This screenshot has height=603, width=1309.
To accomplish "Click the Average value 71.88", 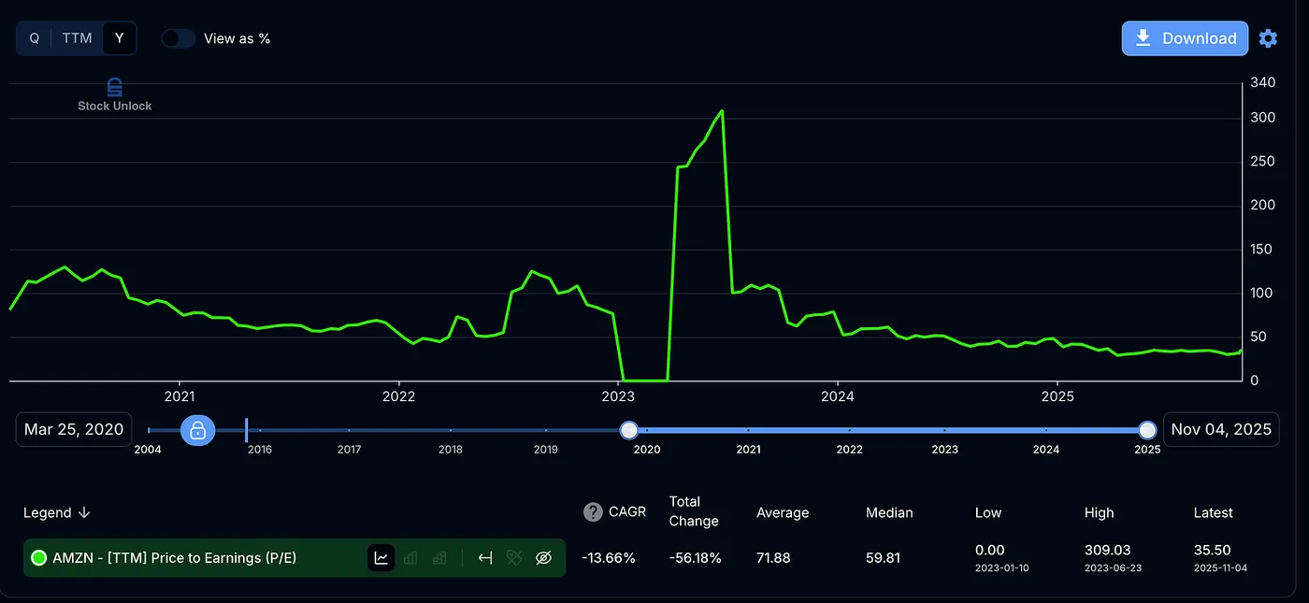I will pos(773,558).
